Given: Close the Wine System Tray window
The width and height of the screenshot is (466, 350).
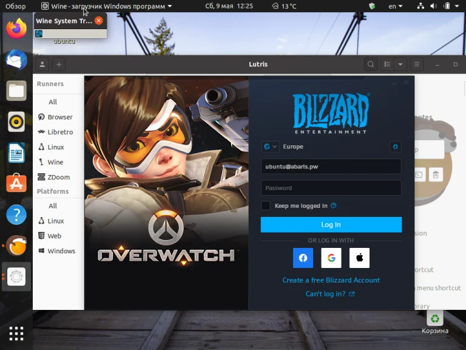Looking at the screenshot, I should click(x=99, y=21).
